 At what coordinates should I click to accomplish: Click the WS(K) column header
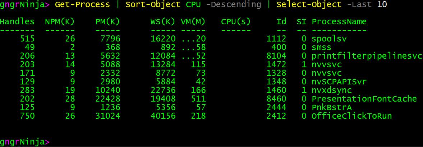pos(163,22)
